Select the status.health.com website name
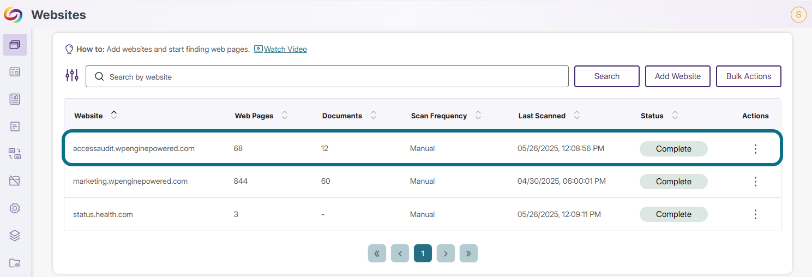Viewport: 812px width, 277px height. (x=103, y=214)
